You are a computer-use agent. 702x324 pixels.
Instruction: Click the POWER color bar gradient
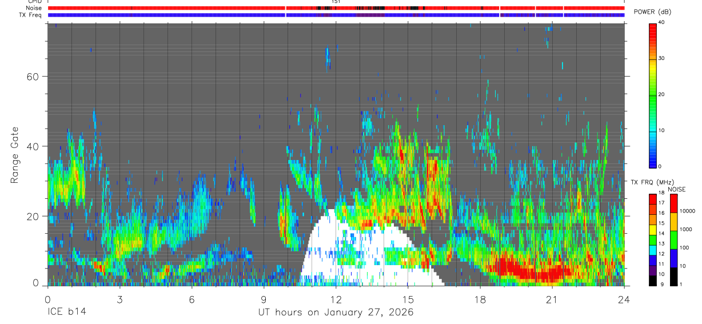click(653, 95)
